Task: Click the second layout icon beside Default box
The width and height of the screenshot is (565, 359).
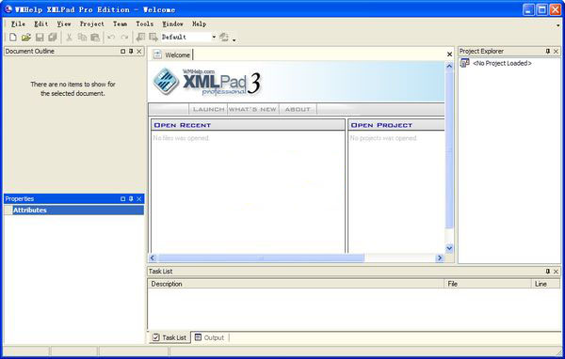Action: [153, 37]
